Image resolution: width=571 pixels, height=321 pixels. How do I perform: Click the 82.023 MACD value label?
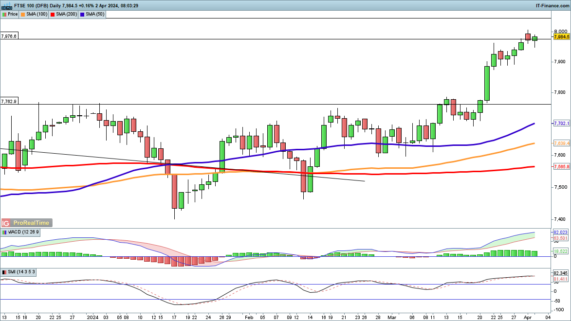coord(561,232)
